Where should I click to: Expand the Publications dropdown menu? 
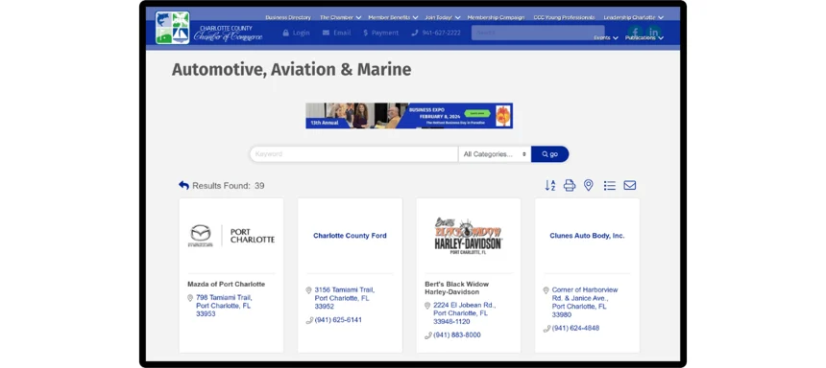(x=644, y=37)
